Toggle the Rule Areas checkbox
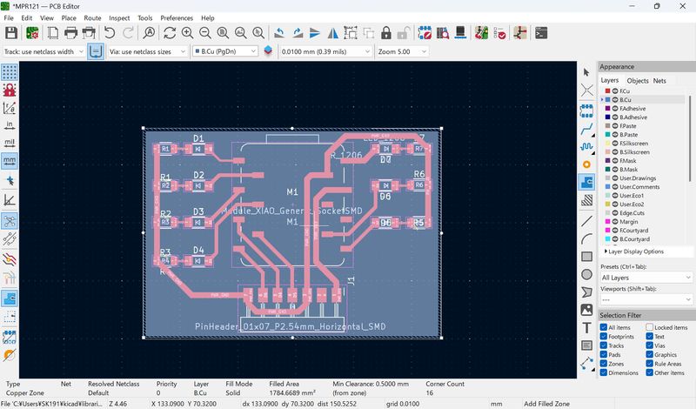The height and width of the screenshot is (409, 696). click(x=649, y=364)
